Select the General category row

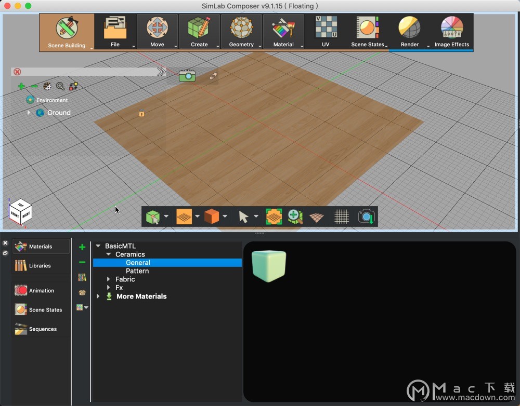click(167, 263)
